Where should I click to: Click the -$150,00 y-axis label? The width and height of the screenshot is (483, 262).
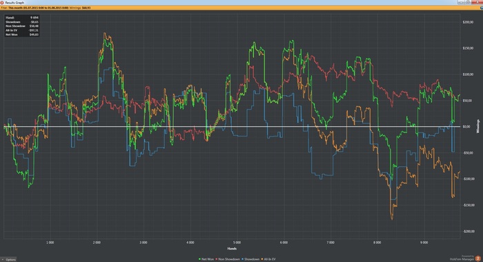469,205
